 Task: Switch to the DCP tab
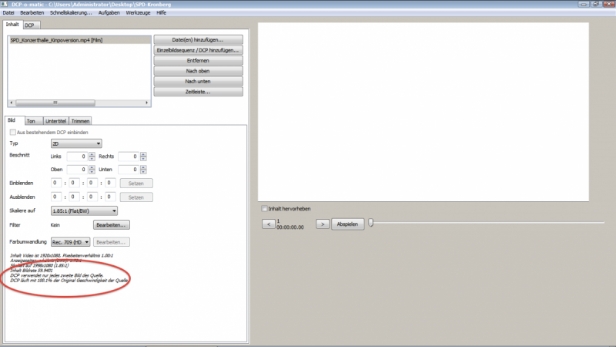click(28, 25)
